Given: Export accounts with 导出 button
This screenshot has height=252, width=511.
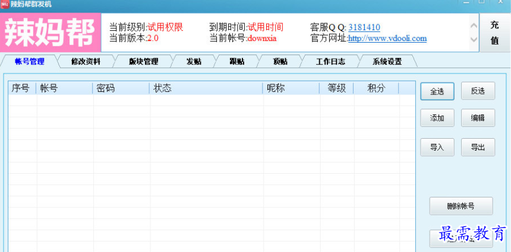Looking at the screenshot, I should click(x=478, y=147).
